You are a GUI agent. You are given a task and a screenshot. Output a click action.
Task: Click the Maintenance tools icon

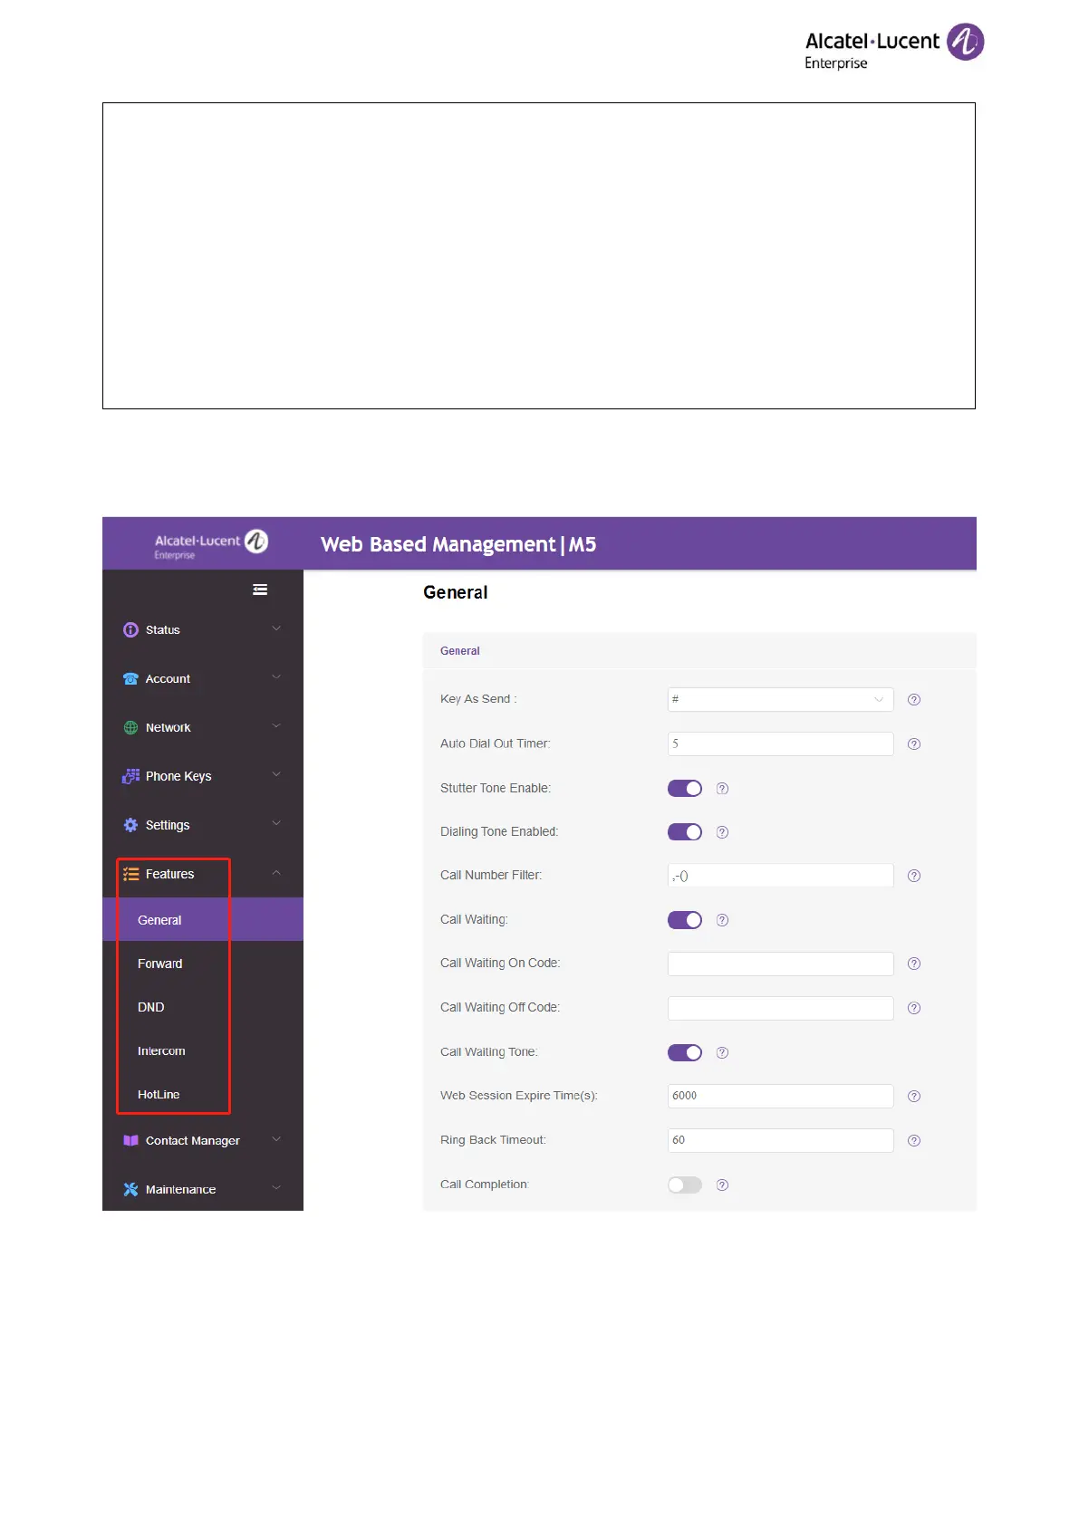(130, 1190)
